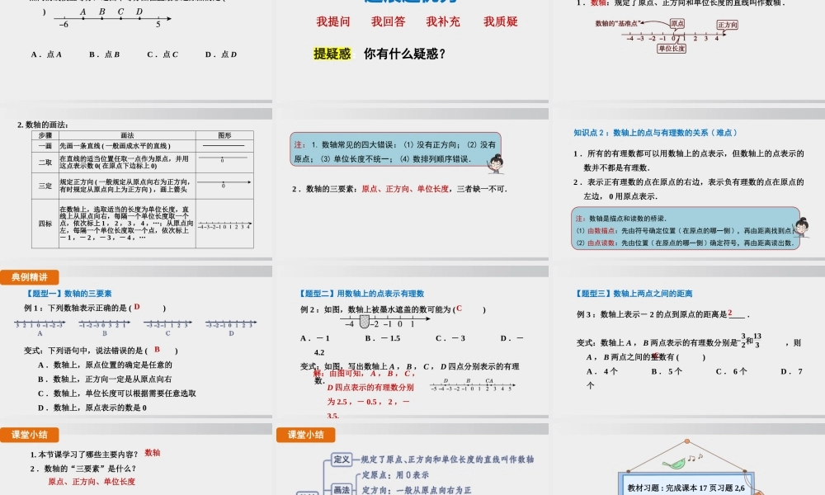Click the 课堂小结 badge on the question slide
This screenshot has width=825, height=495.
(x=30, y=435)
